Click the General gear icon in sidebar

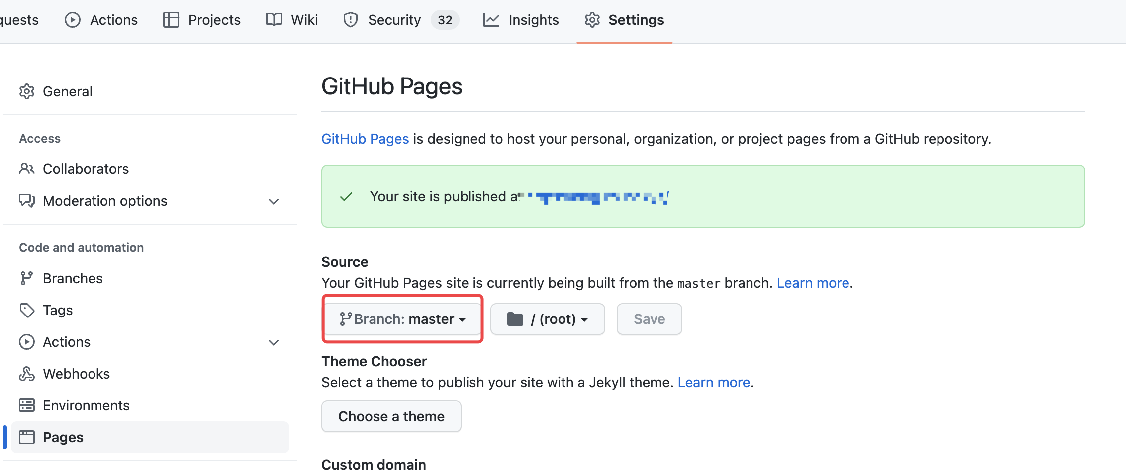pos(27,91)
